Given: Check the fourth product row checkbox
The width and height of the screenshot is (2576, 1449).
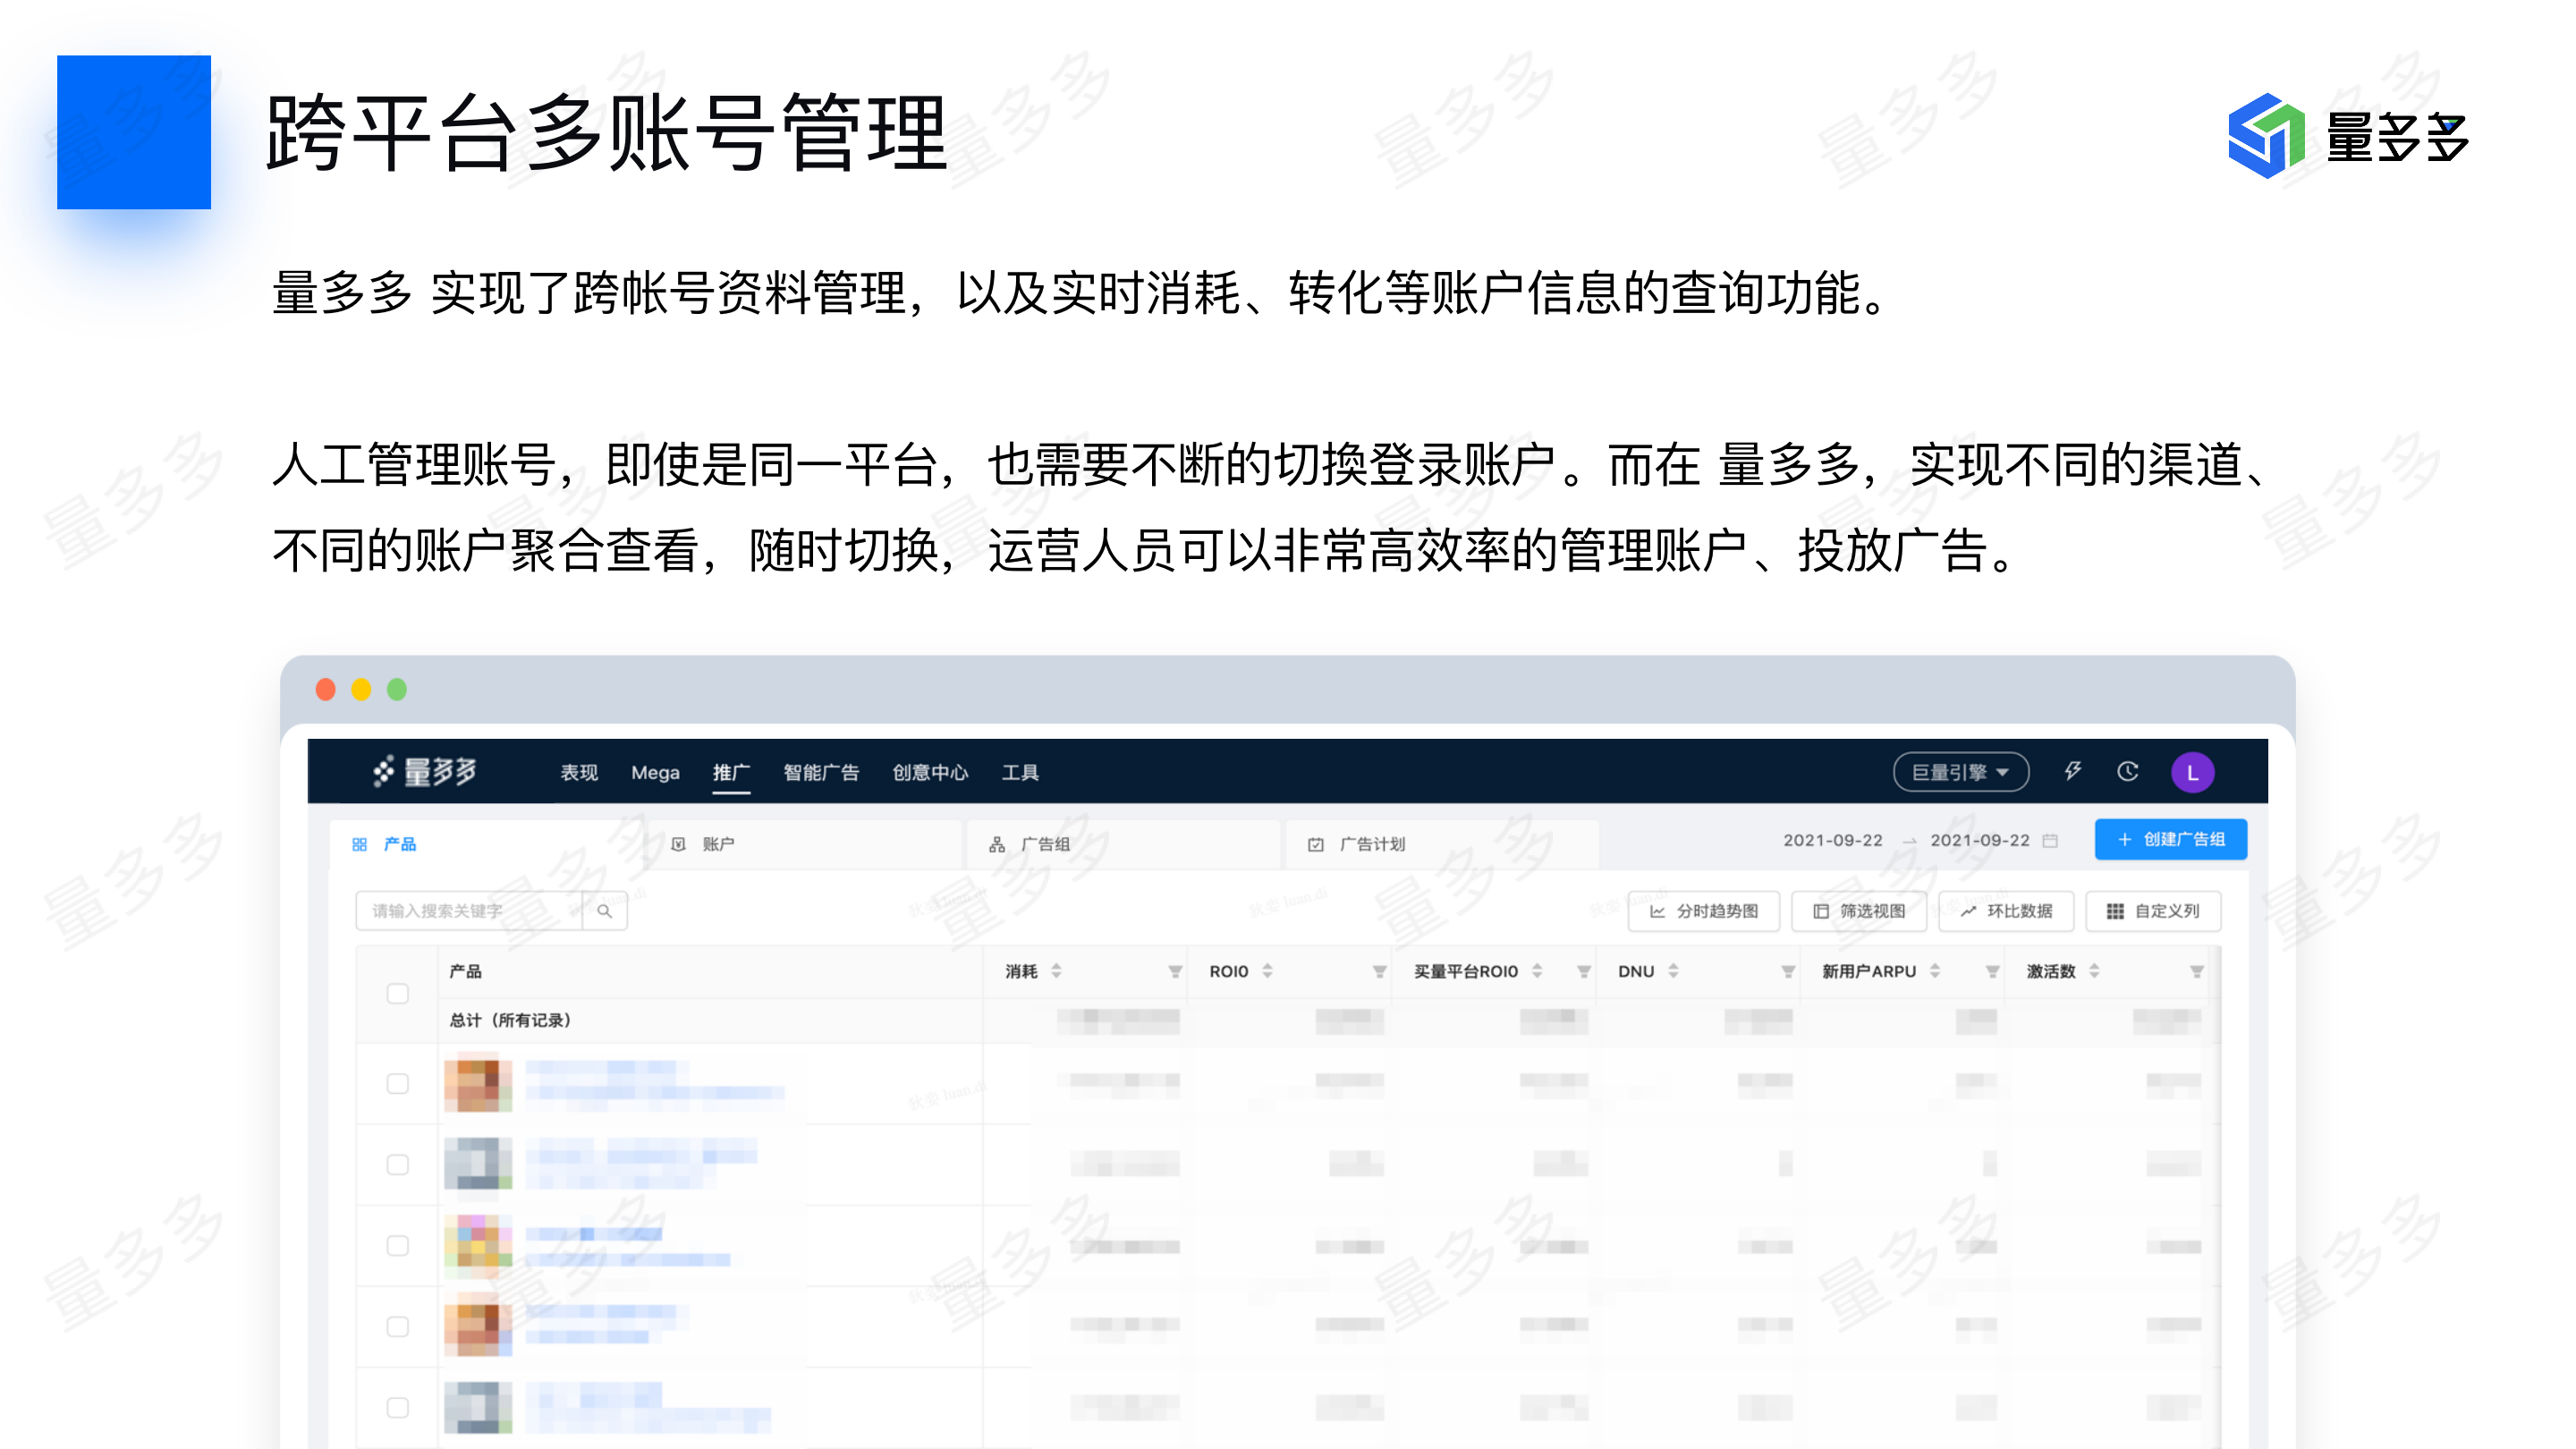Looking at the screenshot, I should [x=397, y=1326].
